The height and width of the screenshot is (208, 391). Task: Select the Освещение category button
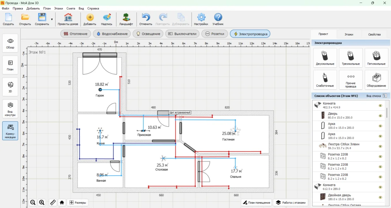point(148,34)
